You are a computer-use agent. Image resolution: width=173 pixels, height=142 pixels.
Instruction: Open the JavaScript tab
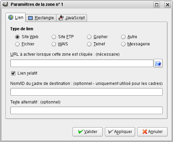coord(72,18)
